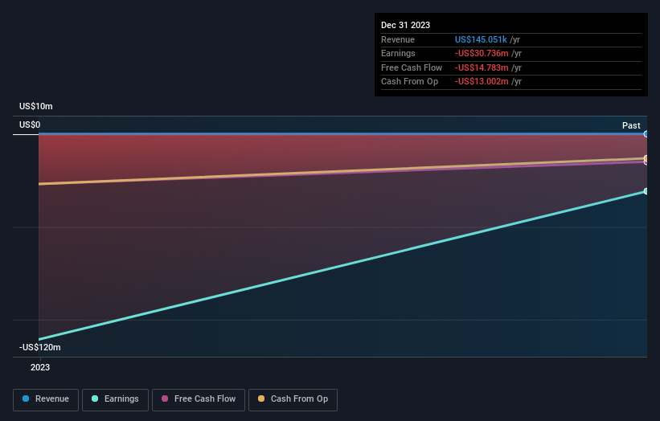Click the Past label on the chart
This screenshot has height=421, width=660.
pyautogui.click(x=631, y=125)
